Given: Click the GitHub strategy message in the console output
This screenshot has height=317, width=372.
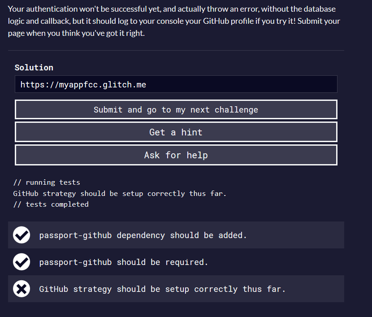Looking at the screenshot, I should (x=120, y=194).
